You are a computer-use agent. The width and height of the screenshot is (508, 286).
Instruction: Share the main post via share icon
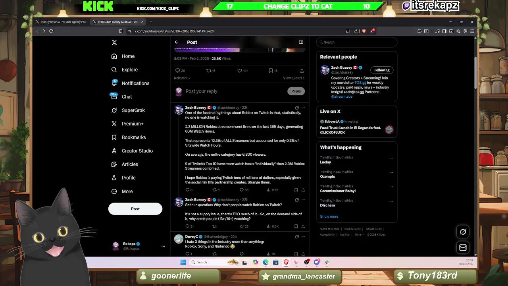[x=302, y=71]
